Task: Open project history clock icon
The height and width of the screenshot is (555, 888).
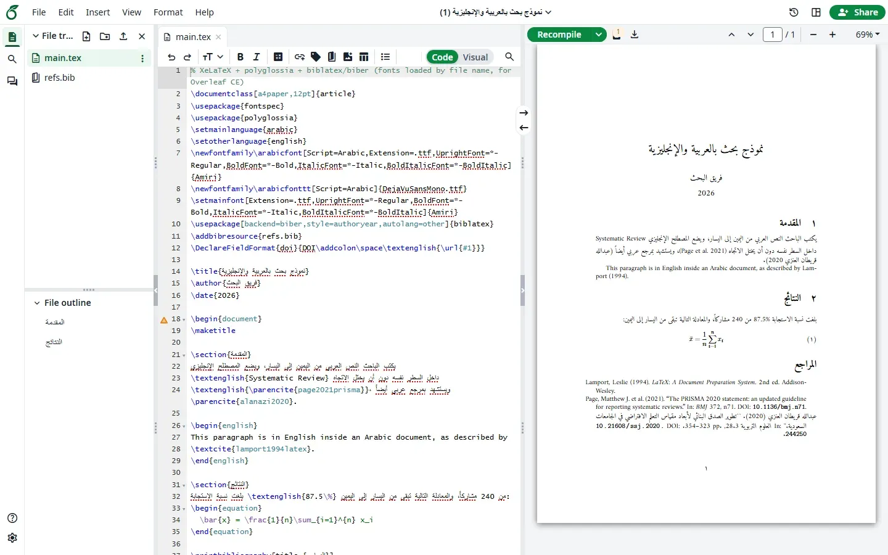Action: [794, 12]
